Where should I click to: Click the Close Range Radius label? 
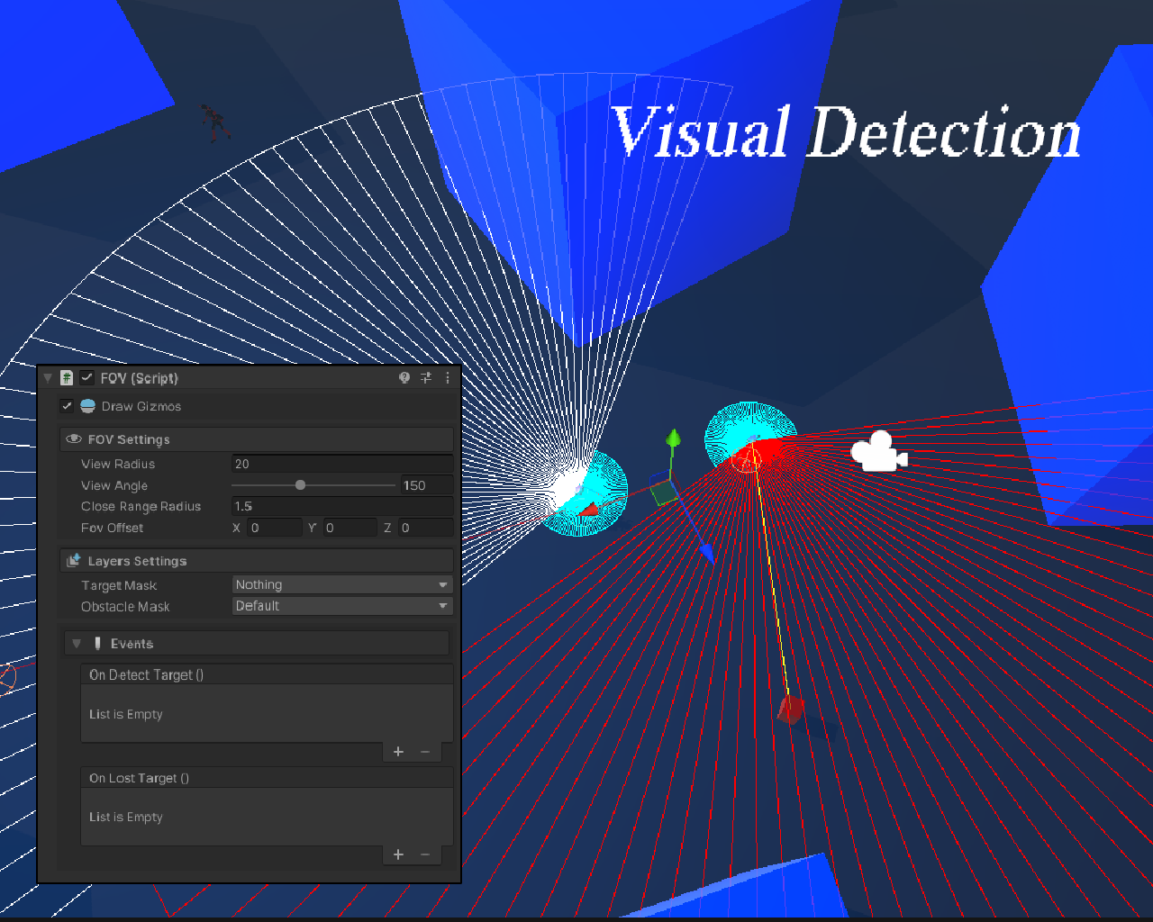(141, 506)
